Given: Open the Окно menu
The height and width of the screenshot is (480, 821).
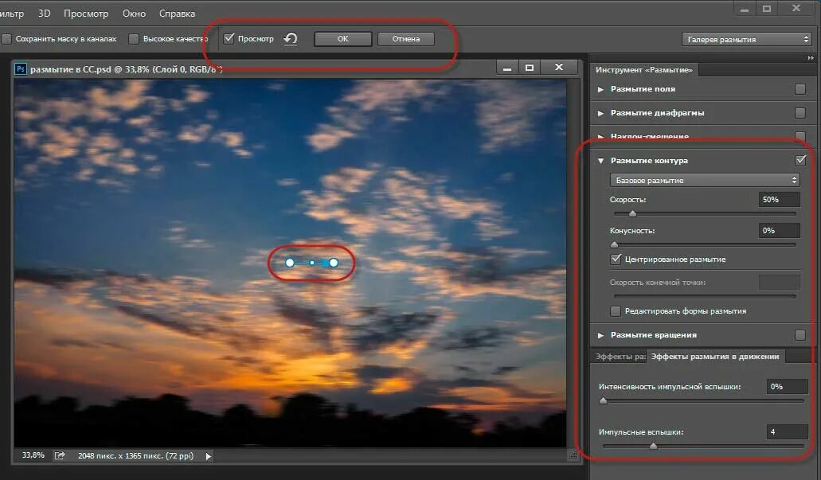Looking at the screenshot, I should 134,13.
